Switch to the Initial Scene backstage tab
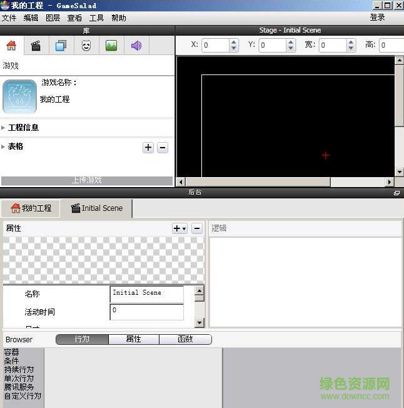Viewport: 404px width, 408px height. (x=97, y=208)
